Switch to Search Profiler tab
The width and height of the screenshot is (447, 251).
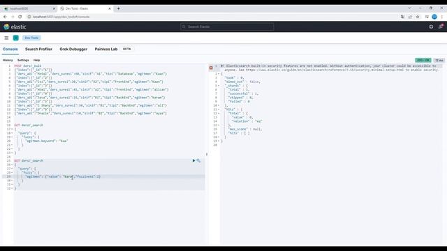(38, 50)
